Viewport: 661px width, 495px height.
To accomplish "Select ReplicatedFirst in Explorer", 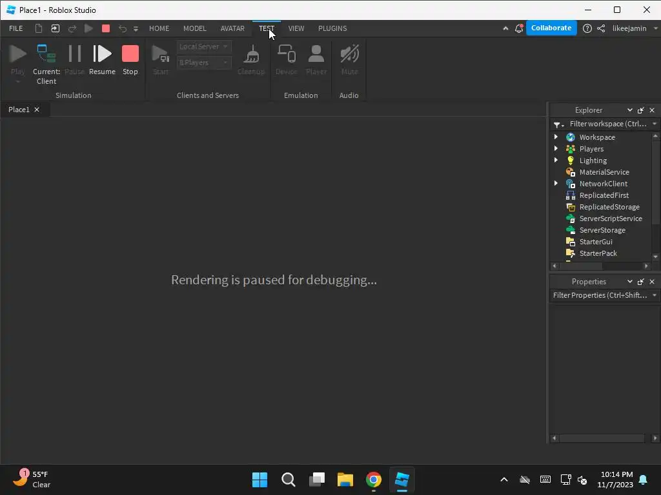I will coord(604,195).
